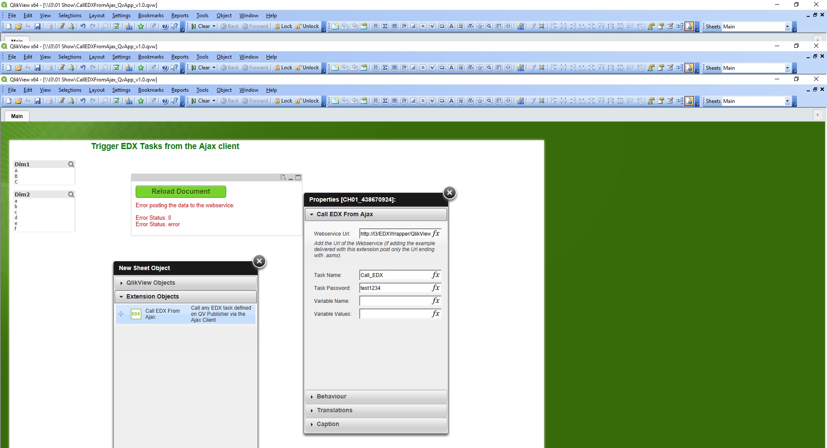
Task: Click fx icon beside Task Password field
Action: (x=436, y=288)
